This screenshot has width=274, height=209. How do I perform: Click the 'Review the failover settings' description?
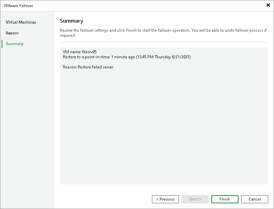(163, 33)
